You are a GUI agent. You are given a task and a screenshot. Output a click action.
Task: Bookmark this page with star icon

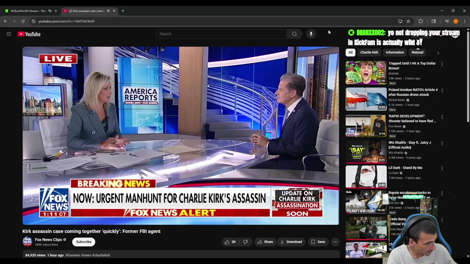[x=408, y=21]
